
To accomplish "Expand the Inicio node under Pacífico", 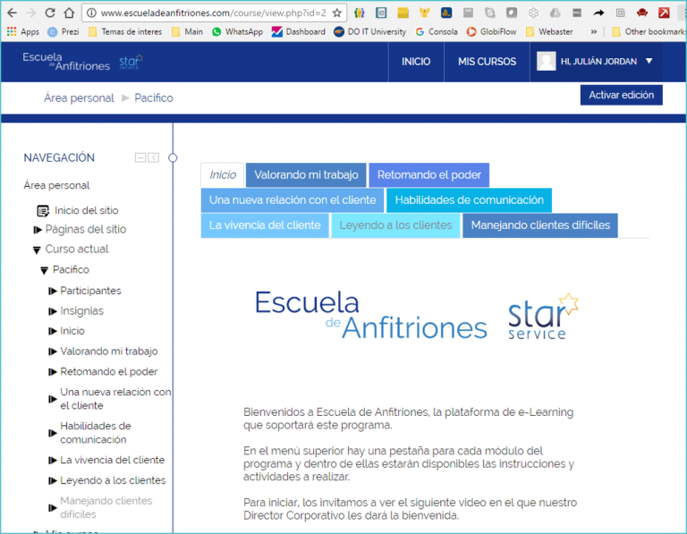I will [x=53, y=331].
